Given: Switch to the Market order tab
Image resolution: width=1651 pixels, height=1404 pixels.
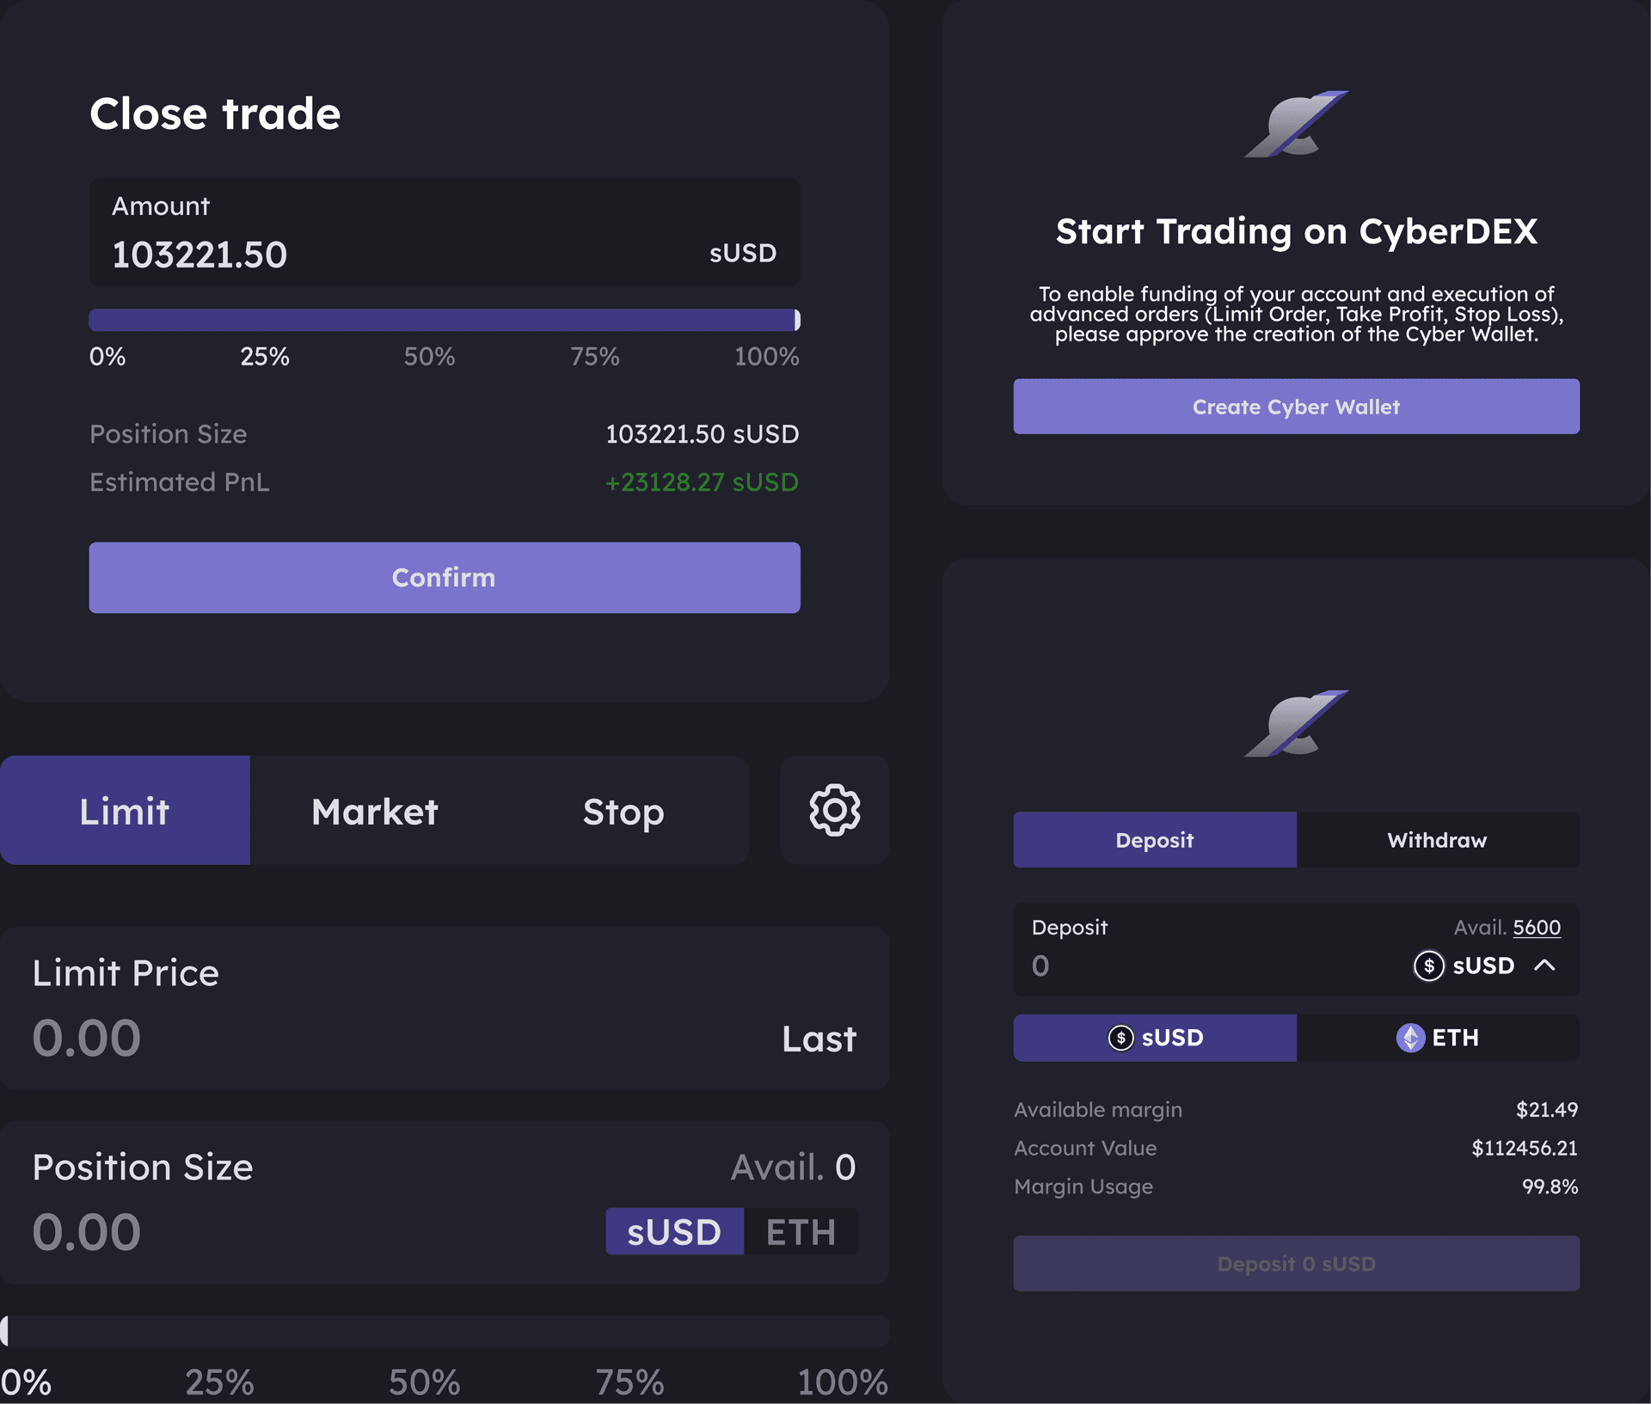Looking at the screenshot, I should [374, 809].
